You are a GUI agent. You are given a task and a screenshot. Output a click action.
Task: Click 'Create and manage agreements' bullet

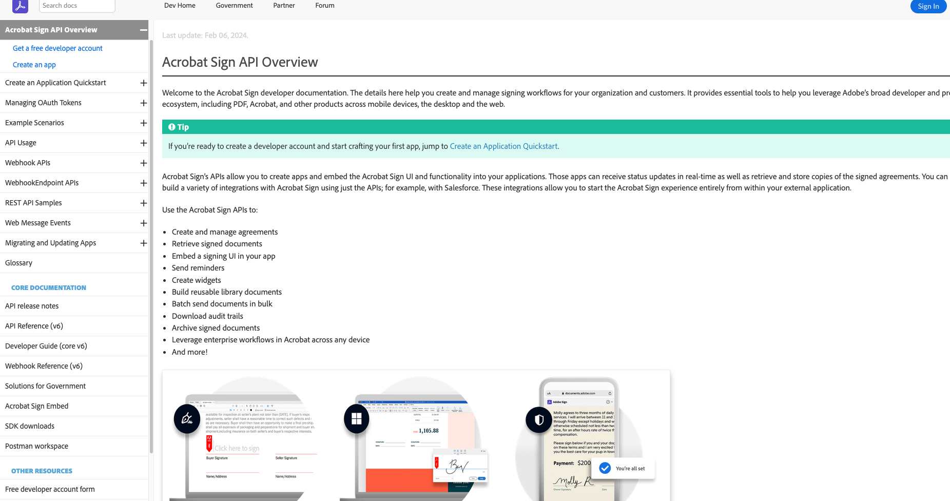pos(225,232)
